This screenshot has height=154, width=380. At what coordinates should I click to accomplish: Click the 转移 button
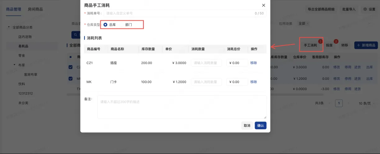pyautogui.click(x=345, y=45)
